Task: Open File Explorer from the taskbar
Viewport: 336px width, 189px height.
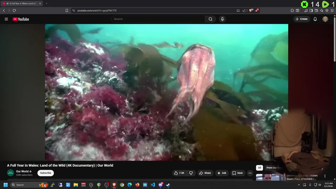Action: pyautogui.click(x=76, y=185)
